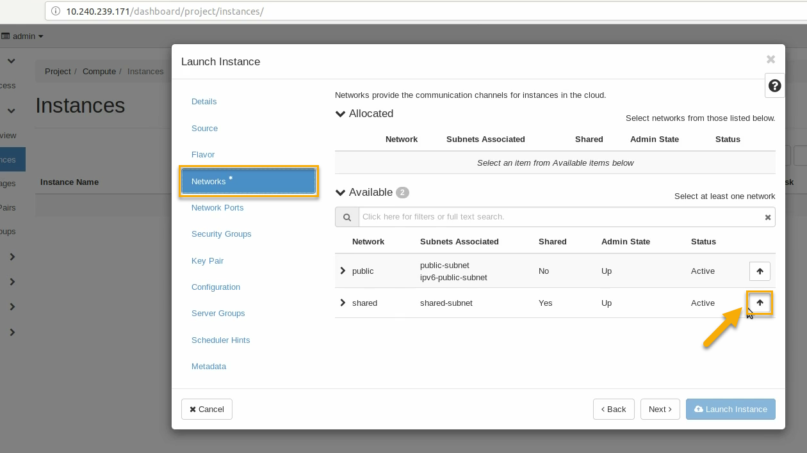Viewport: 807px width, 453px height.
Task: Switch to the Security Groups step
Action: [x=221, y=234]
